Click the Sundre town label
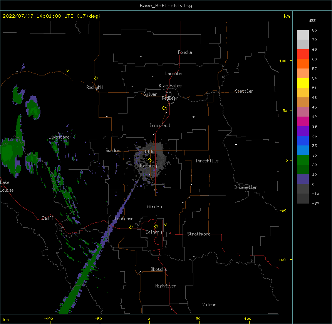 (112, 150)
